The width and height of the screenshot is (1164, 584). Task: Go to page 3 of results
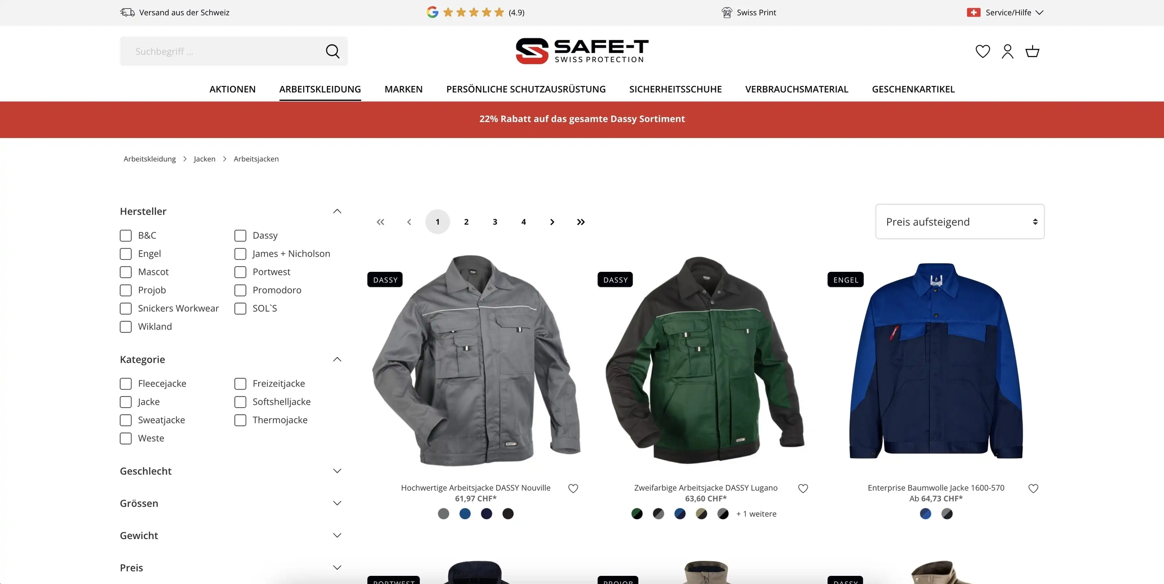point(495,222)
